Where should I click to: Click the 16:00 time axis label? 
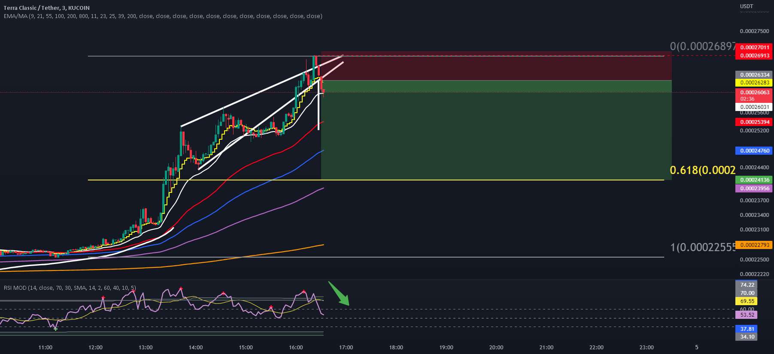[296, 347]
